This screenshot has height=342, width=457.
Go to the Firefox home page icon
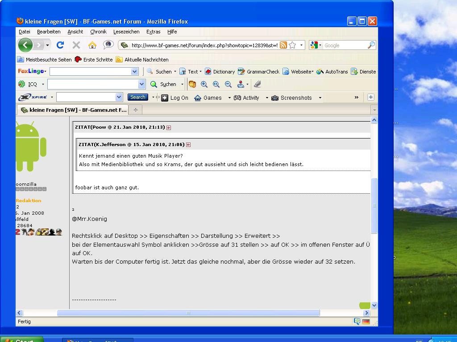[x=92, y=45]
